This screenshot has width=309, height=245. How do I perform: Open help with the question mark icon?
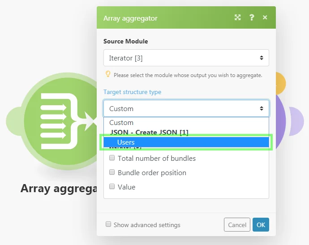(x=252, y=17)
